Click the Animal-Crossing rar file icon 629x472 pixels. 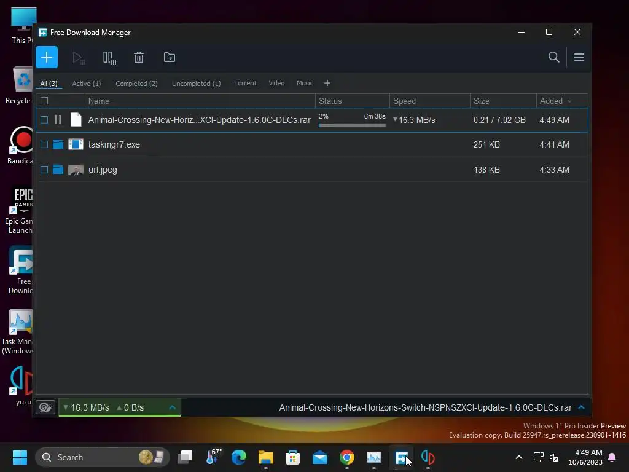(x=76, y=120)
